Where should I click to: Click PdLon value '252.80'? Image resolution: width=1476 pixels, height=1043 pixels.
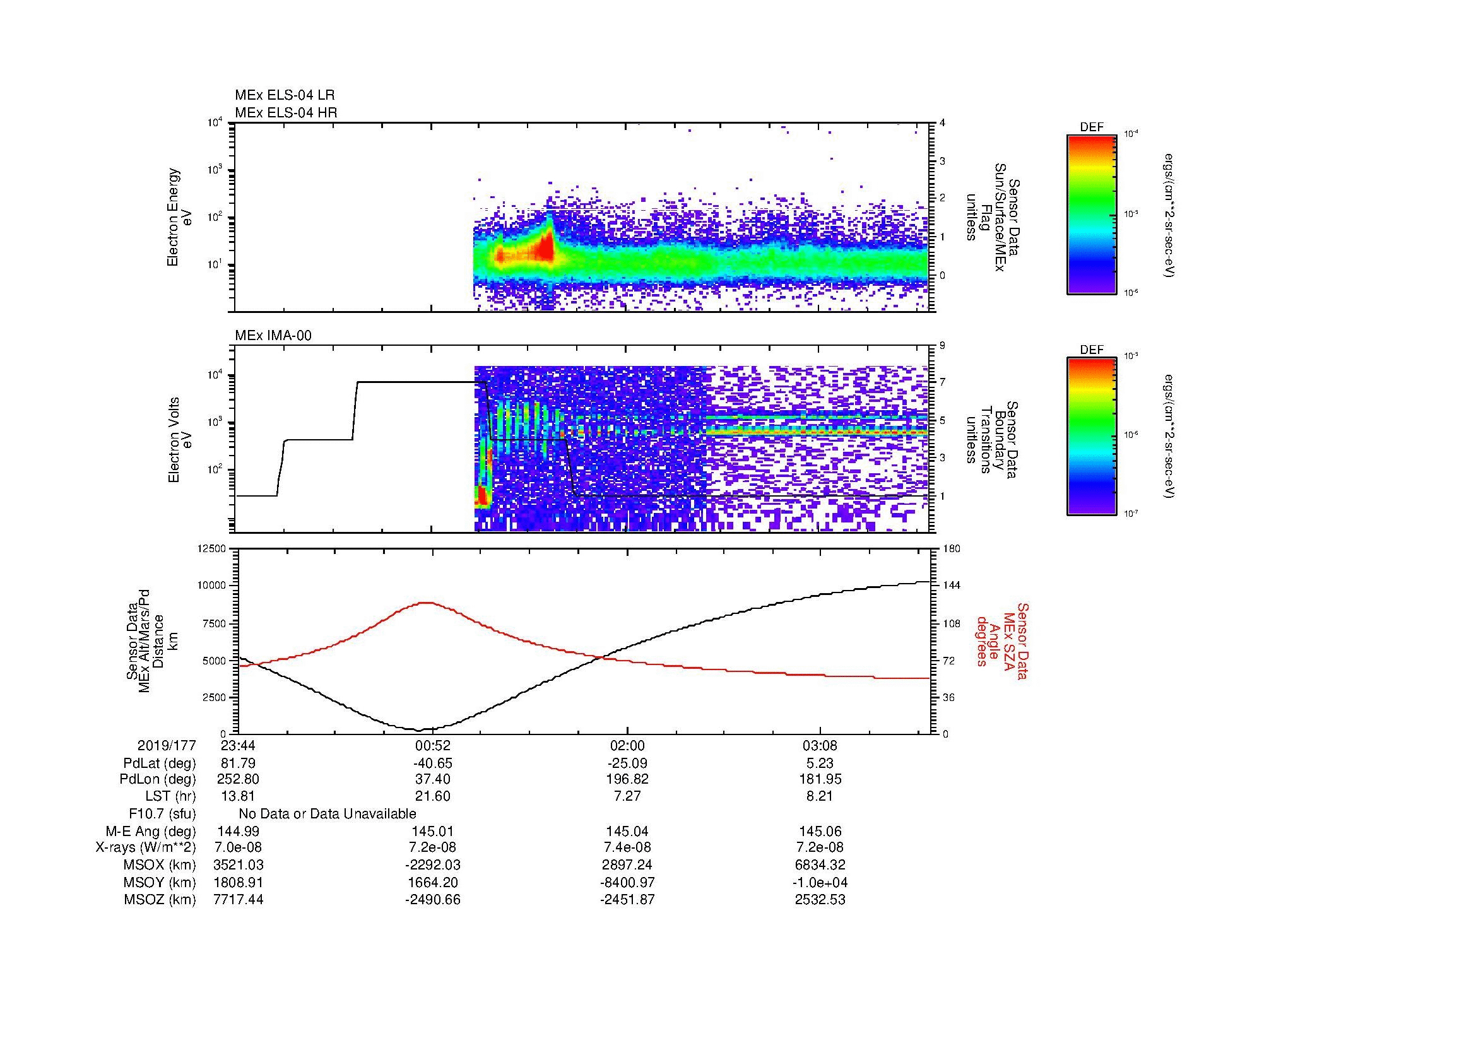click(238, 779)
